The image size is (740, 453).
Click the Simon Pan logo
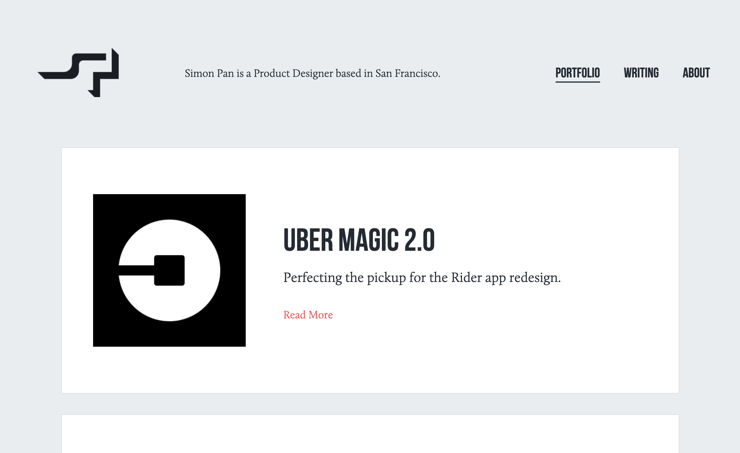pyautogui.click(x=78, y=73)
